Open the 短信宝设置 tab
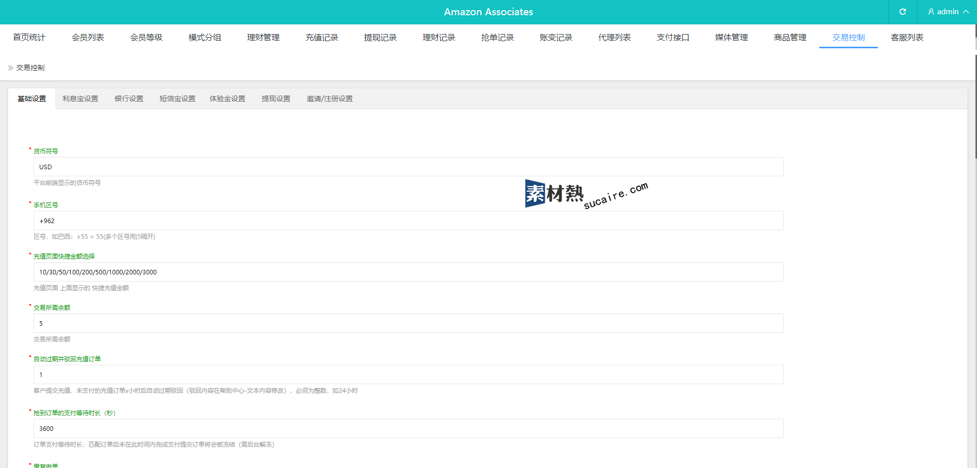This screenshot has width=977, height=468. [x=177, y=99]
